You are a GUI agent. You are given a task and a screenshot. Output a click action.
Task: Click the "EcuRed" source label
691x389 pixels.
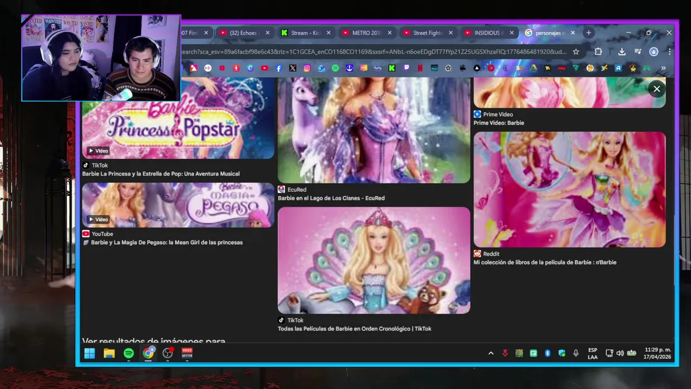[297, 190]
